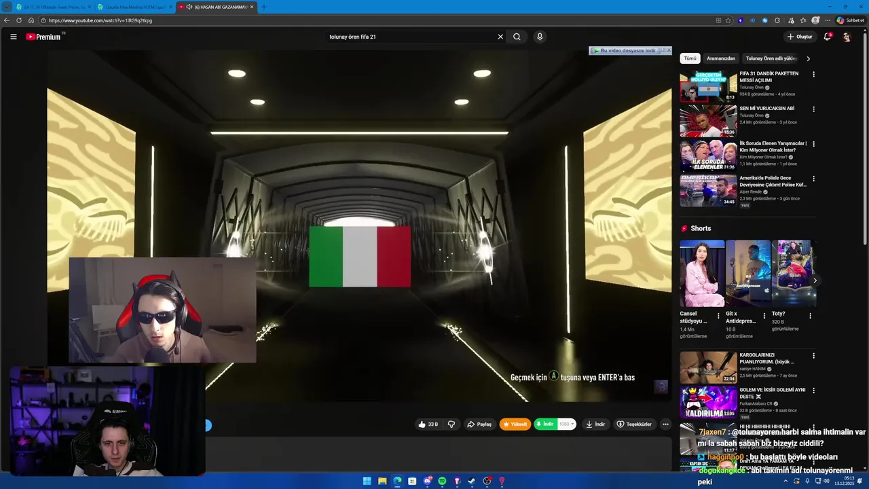Open the Cansel stüdyoyu short thumbnail
The height and width of the screenshot is (489, 869).
pyautogui.click(x=702, y=273)
